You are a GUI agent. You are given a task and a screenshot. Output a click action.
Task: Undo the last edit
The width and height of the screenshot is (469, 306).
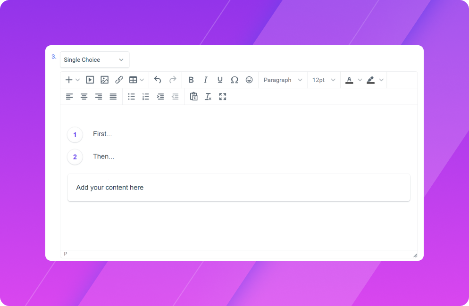point(158,80)
